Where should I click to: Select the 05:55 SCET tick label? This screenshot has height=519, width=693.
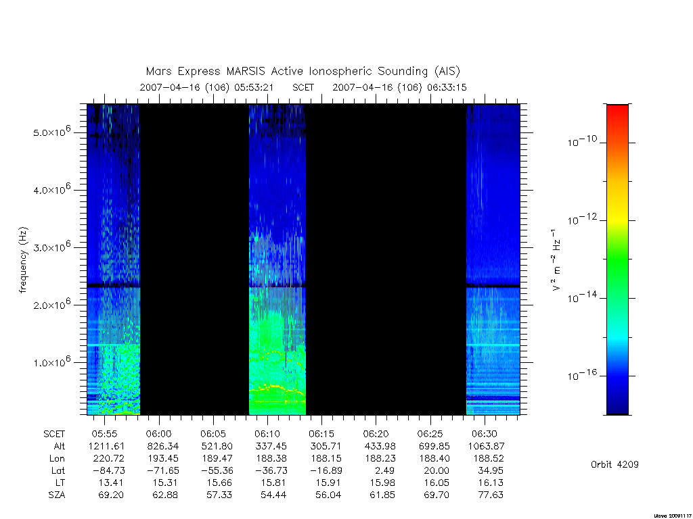[104, 434]
